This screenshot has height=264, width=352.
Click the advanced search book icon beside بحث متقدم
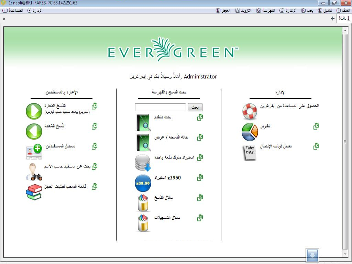(x=144, y=123)
